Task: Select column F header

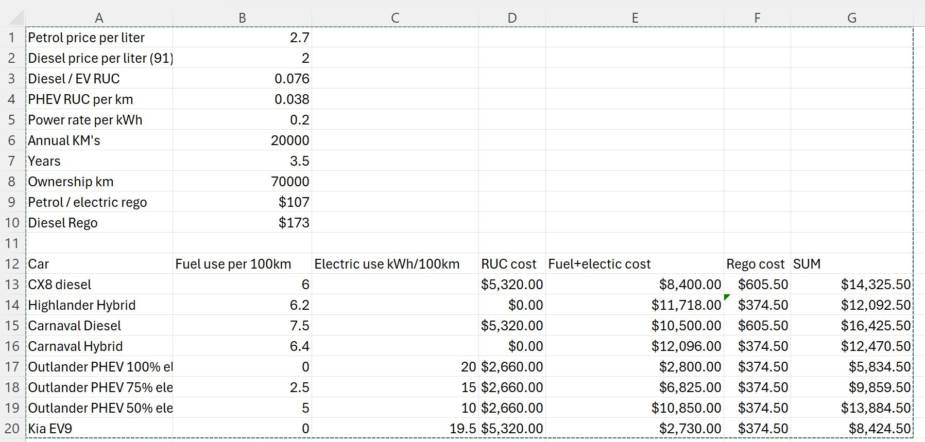Action: [757, 18]
